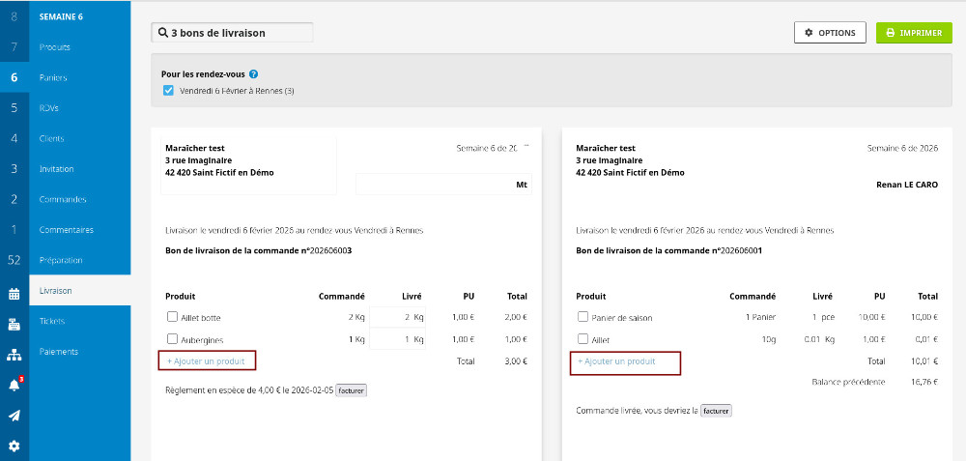
Task: Open the Options menu button
Action: pos(830,33)
